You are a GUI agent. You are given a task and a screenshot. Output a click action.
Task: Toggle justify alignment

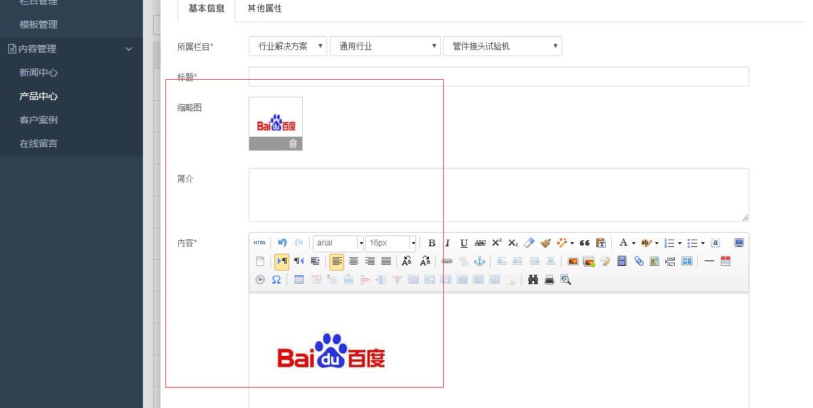(x=386, y=261)
